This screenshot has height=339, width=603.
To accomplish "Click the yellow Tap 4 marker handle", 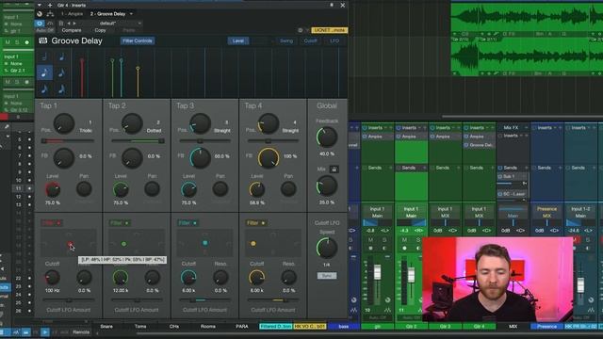I will (x=138, y=69).
